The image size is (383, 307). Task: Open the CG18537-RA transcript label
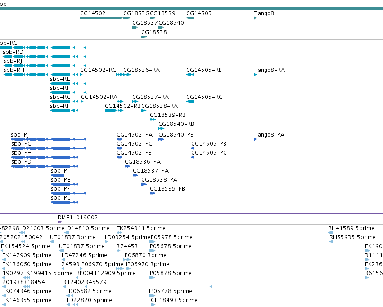pyautogui.click(x=151, y=97)
